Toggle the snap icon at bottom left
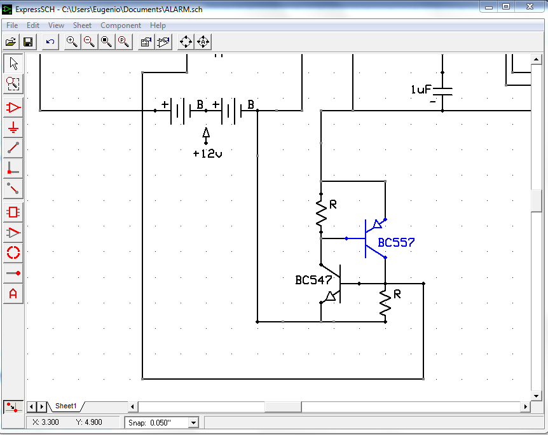The height and width of the screenshot is (435, 548). [x=13, y=407]
